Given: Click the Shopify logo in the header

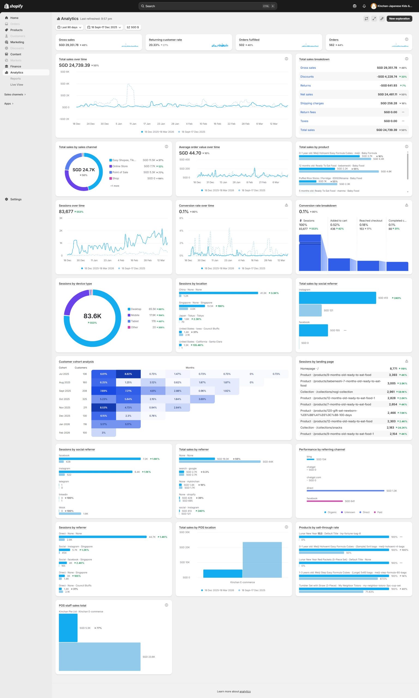Looking at the screenshot, I should pos(14,6).
